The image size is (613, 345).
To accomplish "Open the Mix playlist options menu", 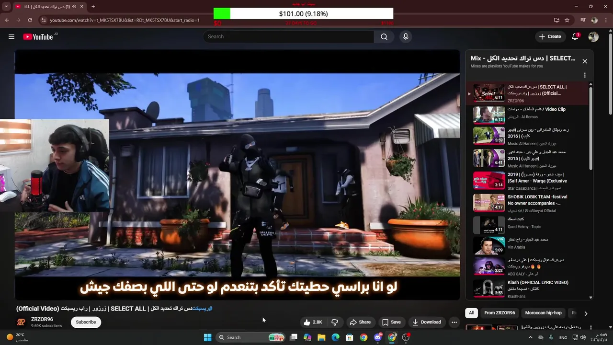I will (x=585, y=75).
